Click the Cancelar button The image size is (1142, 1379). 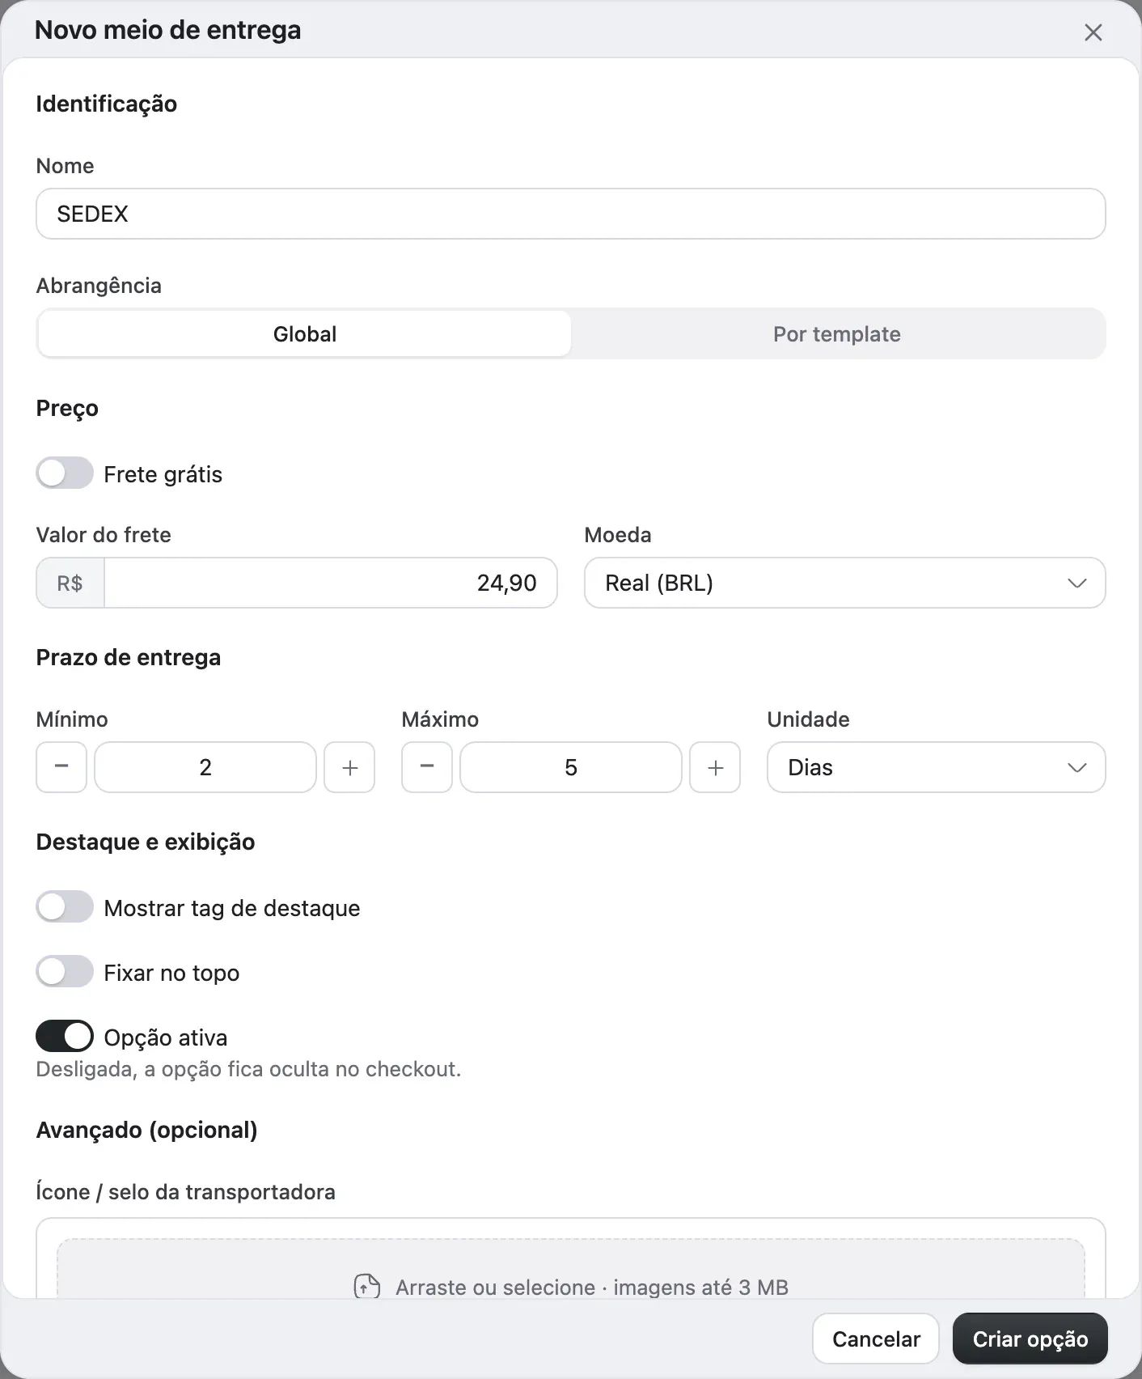(876, 1339)
